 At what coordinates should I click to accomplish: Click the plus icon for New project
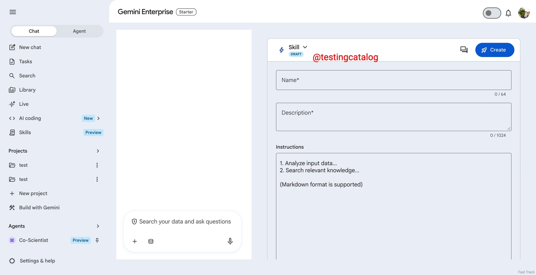coord(12,194)
